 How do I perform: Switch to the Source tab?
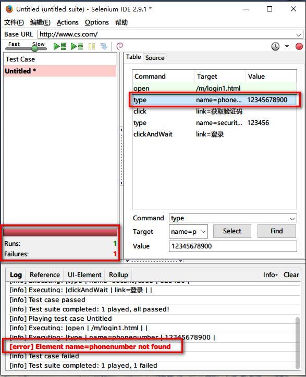tap(155, 58)
